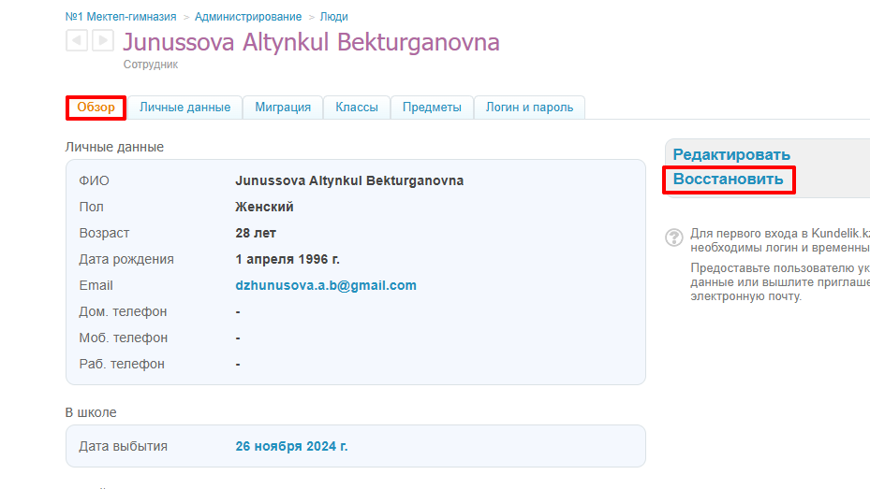Image resolution: width=870 pixels, height=489 pixels.
Task: Open the Обзор tab
Action: 96,108
